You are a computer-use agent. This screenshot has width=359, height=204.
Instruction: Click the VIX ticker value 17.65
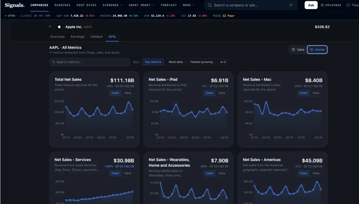pos(192,16)
